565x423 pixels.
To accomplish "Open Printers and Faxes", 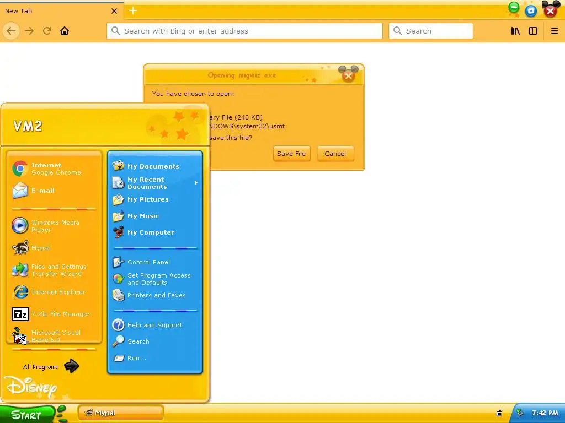I will point(155,295).
